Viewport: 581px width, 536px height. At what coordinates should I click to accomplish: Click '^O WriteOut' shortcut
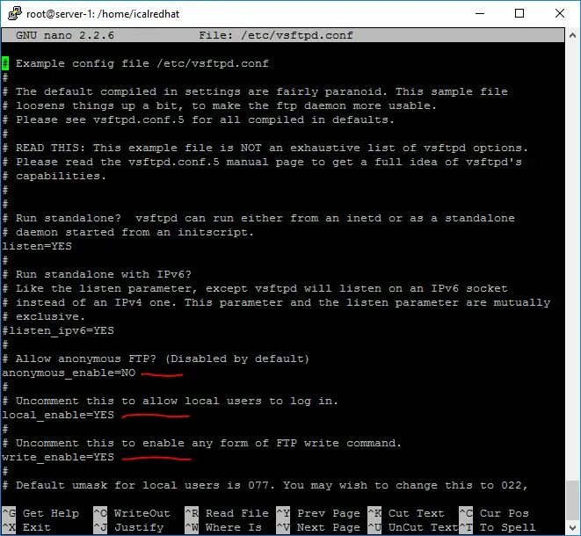pyautogui.click(x=132, y=513)
